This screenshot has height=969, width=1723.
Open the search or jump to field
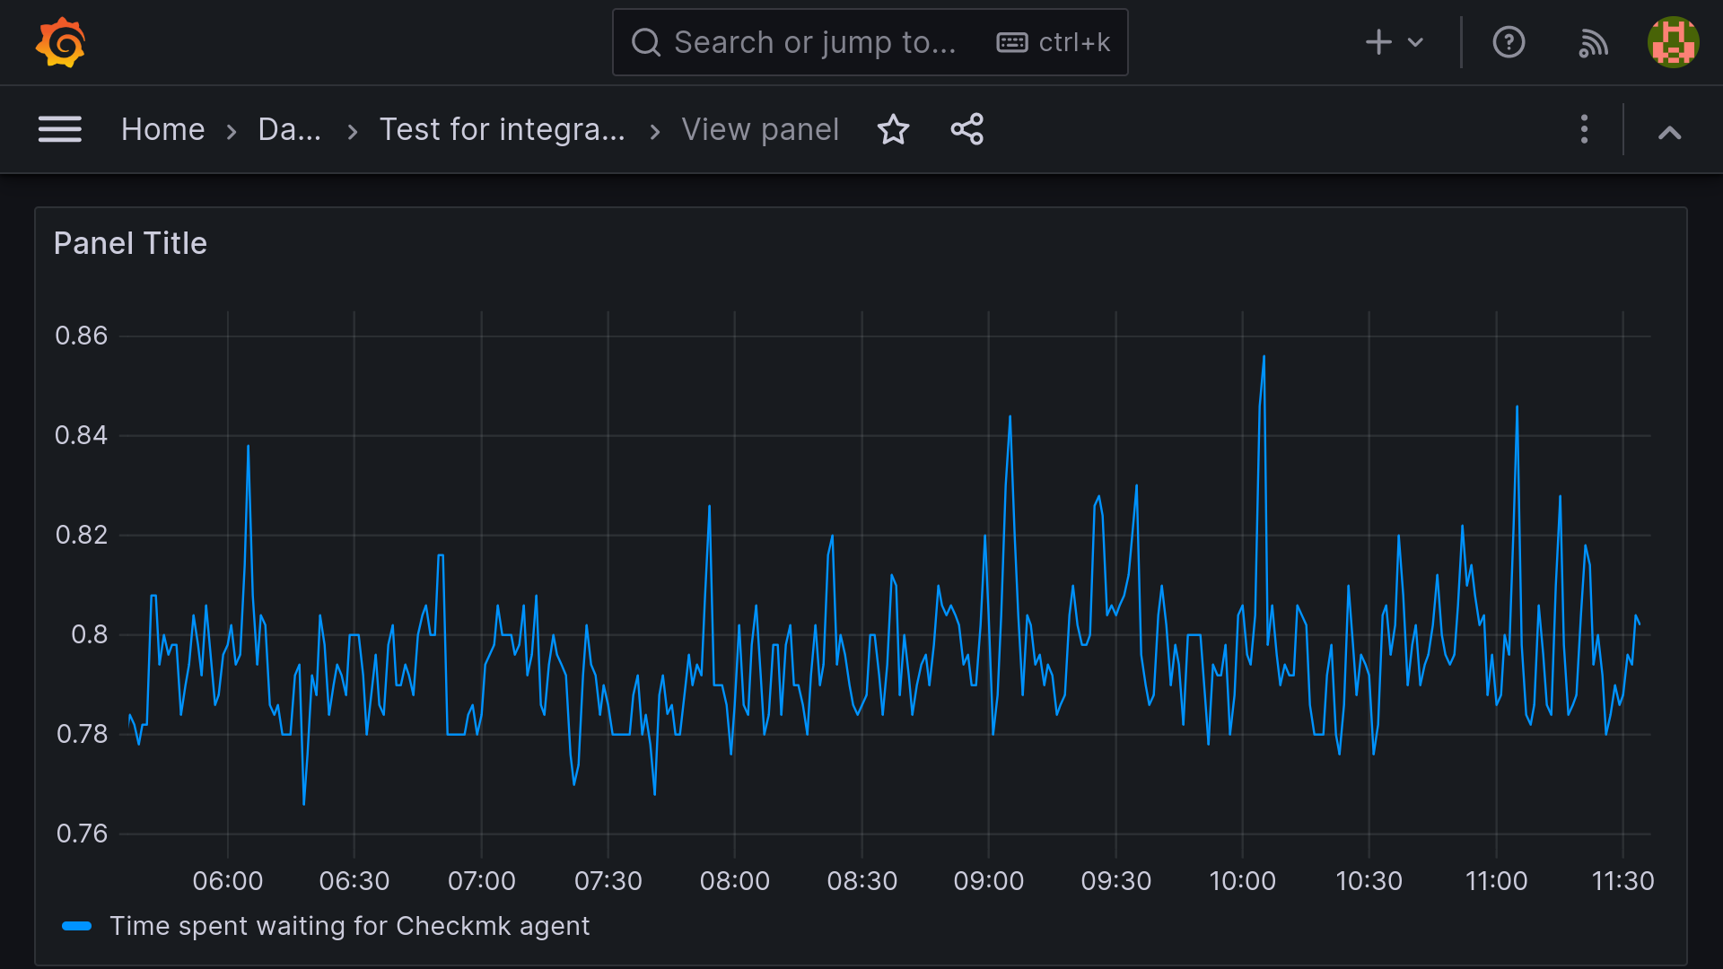(870, 42)
